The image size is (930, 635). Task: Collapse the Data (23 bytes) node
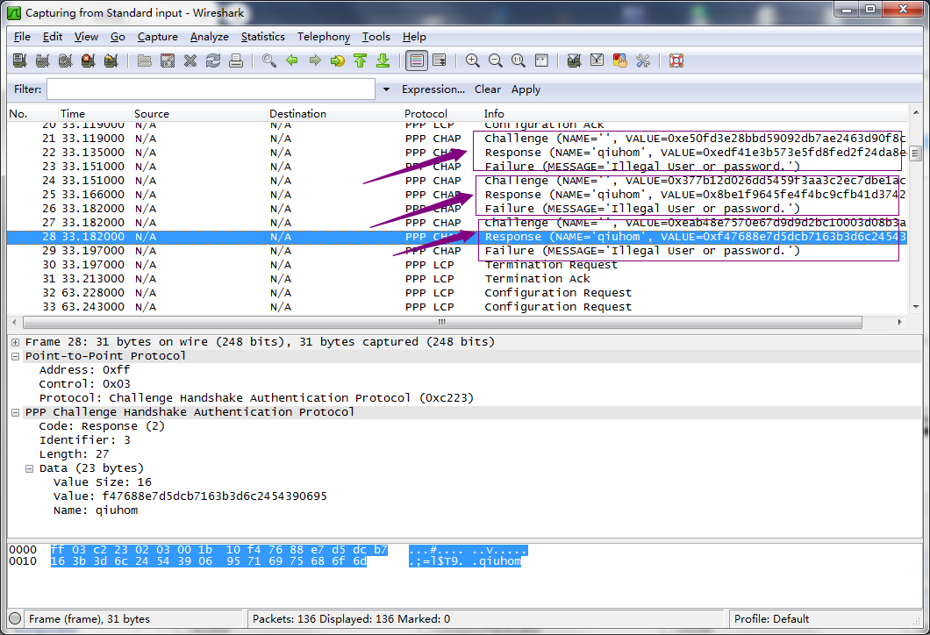(x=29, y=468)
